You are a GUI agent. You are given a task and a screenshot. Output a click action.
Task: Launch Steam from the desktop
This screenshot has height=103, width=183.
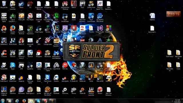tap(21, 5)
